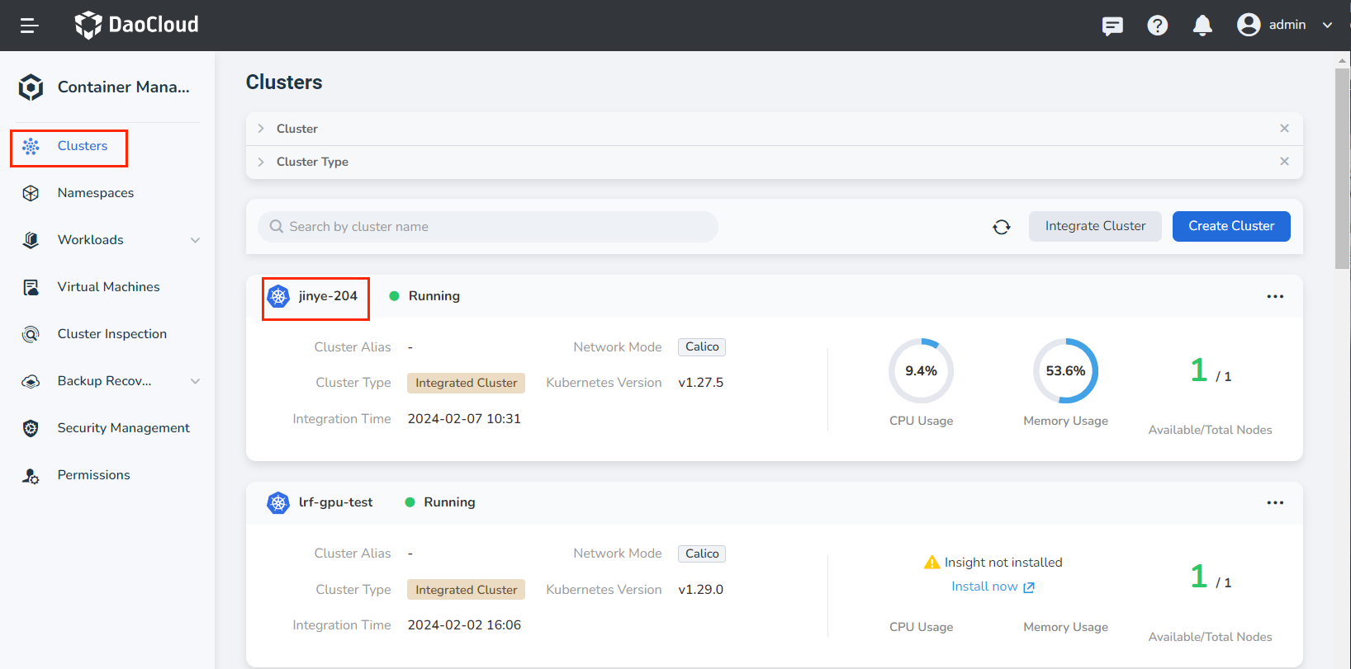Open the notifications bell
The height and width of the screenshot is (669, 1351).
[1202, 26]
